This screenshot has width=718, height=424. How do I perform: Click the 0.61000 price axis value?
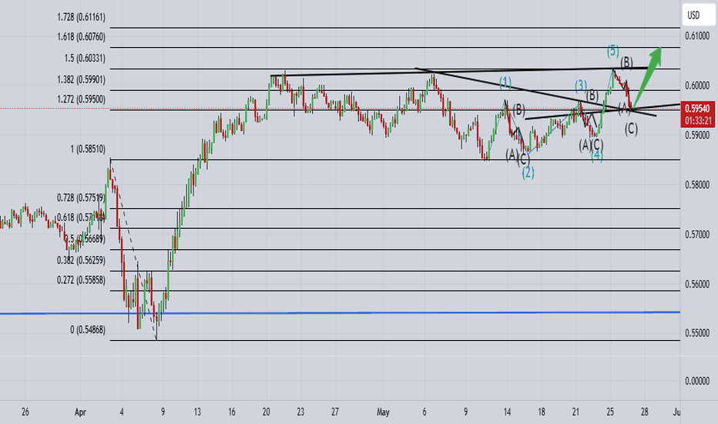pos(697,35)
